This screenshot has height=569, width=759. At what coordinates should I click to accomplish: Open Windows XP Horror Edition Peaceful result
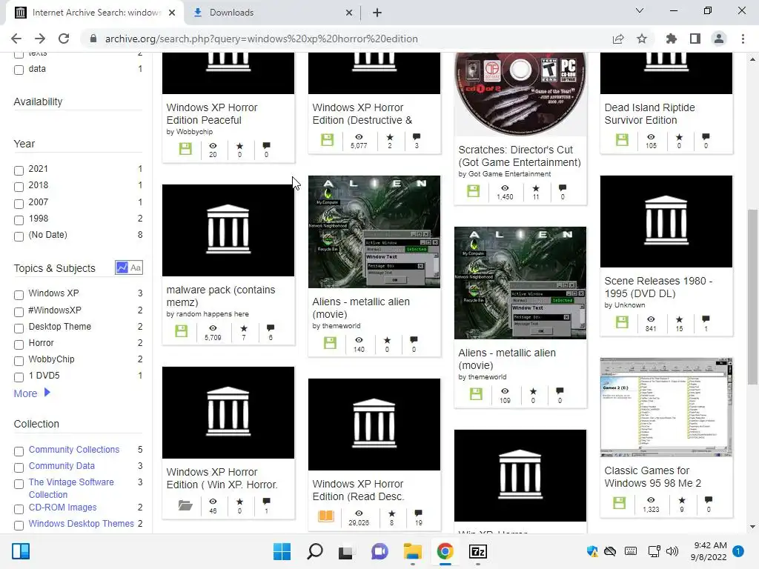(x=212, y=113)
